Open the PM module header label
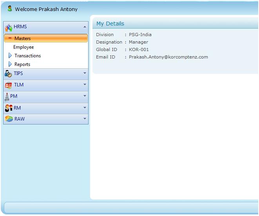This screenshot has width=259, height=216. click(14, 96)
